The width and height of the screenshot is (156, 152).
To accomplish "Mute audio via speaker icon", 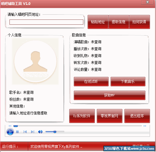I will [40, 132].
